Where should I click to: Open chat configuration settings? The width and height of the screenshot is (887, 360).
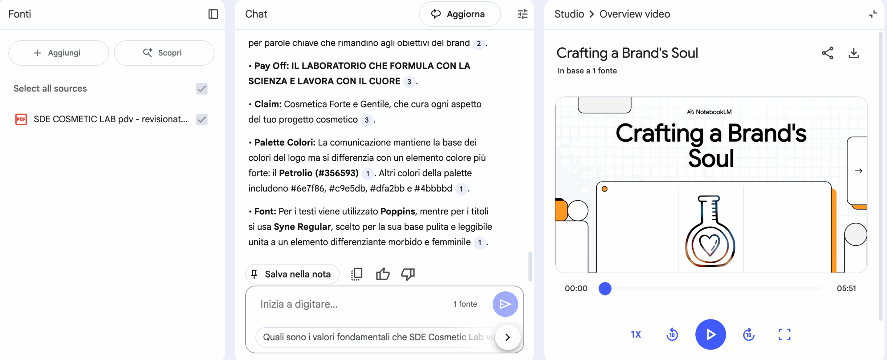coord(522,14)
